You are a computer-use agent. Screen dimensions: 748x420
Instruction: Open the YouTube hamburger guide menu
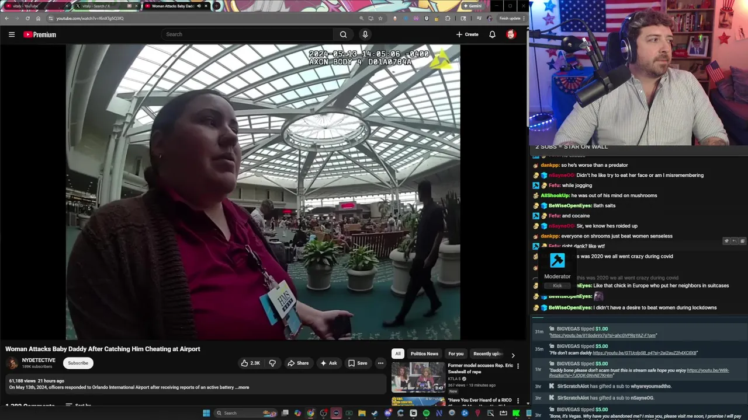coord(11,34)
